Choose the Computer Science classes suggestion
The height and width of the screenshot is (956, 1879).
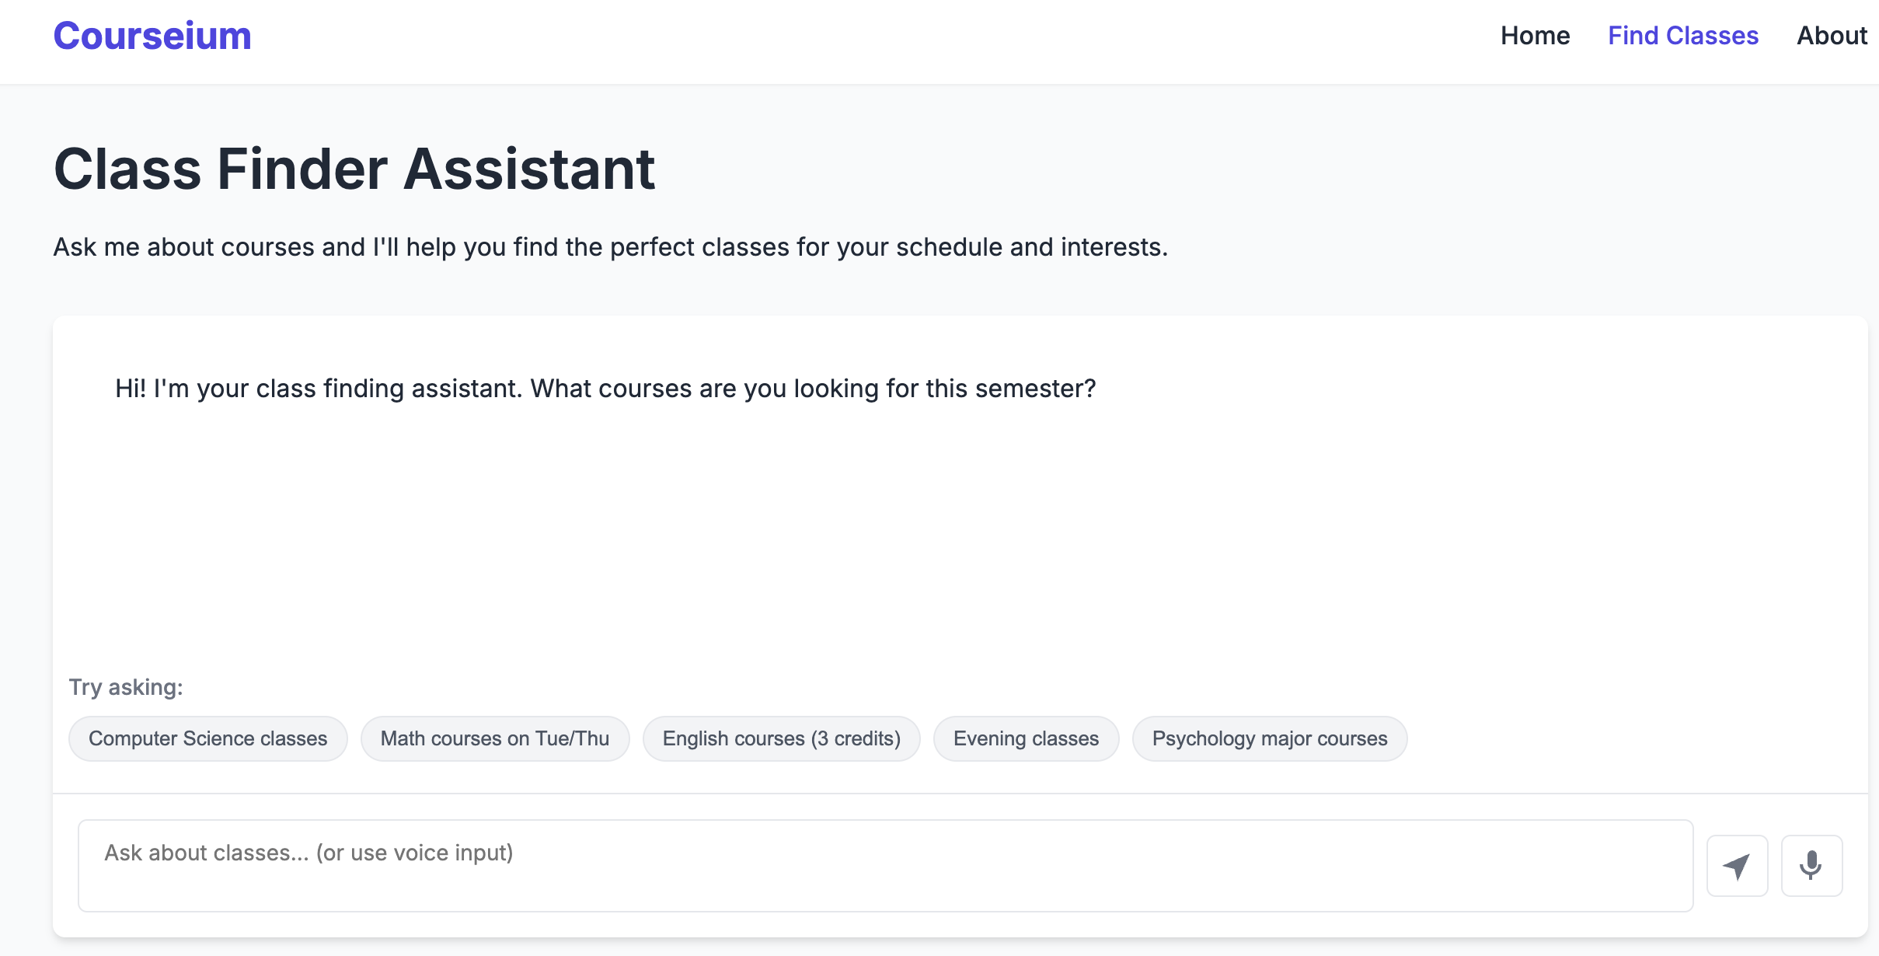(x=207, y=738)
